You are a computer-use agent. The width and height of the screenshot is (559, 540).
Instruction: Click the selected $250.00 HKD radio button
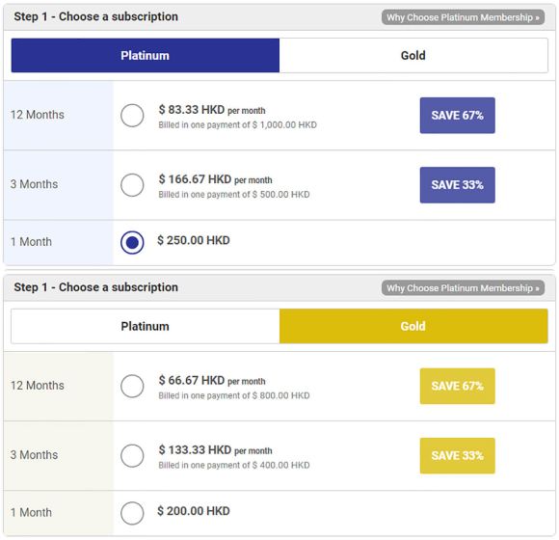pos(132,243)
